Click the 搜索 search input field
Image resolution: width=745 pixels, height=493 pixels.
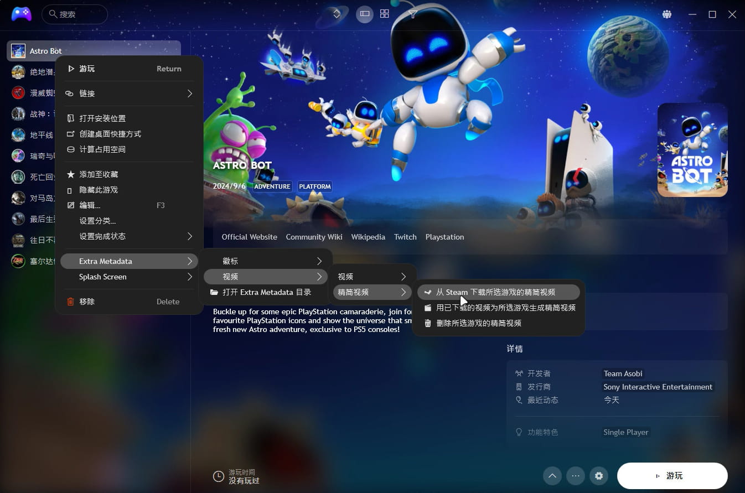click(75, 14)
